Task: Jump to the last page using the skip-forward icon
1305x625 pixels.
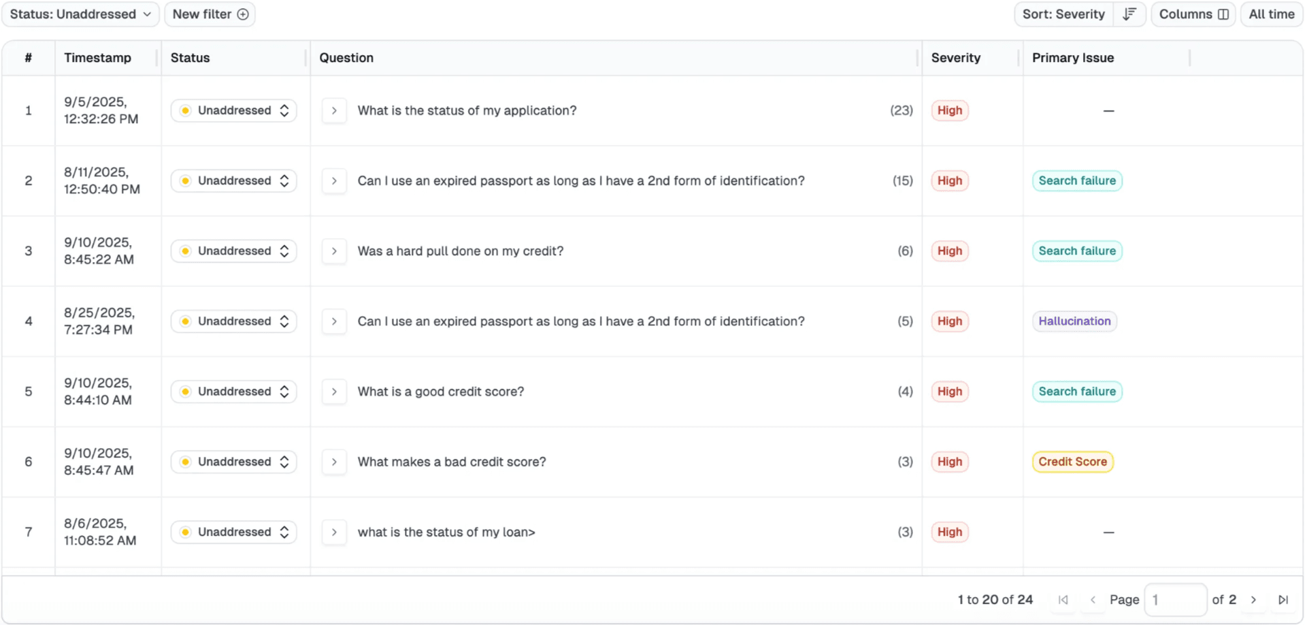Action: click(1284, 600)
